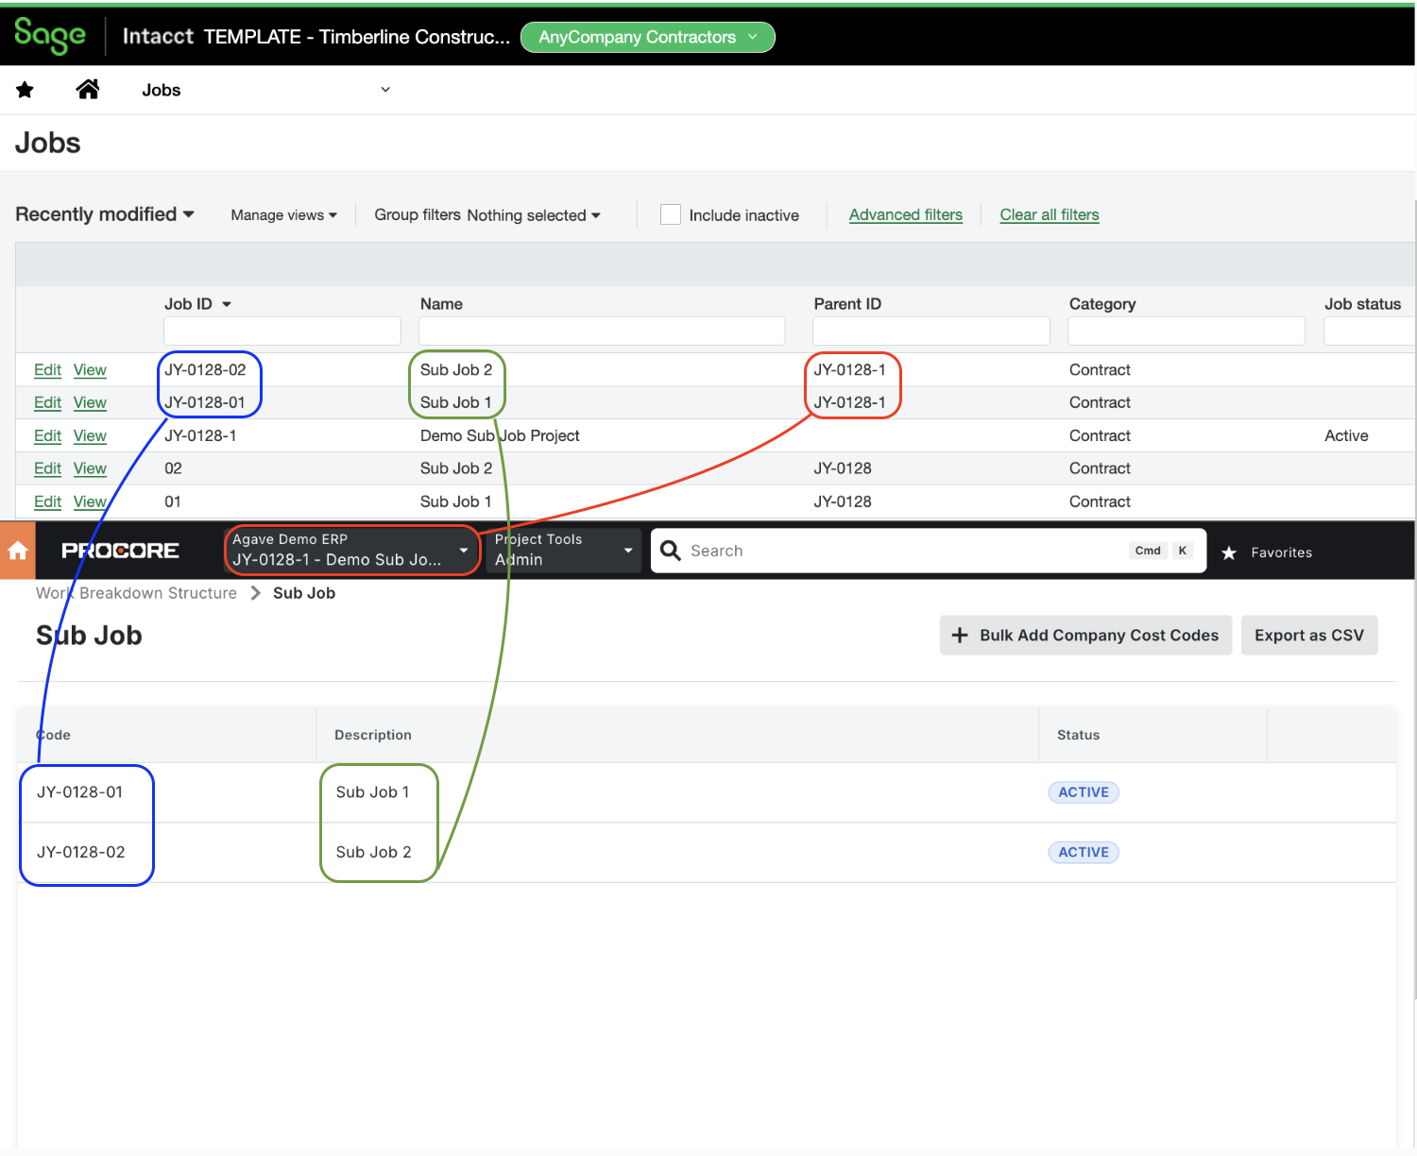The height and width of the screenshot is (1156, 1417).
Task: Toggle the ACTIVE status on Sub Job 2
Action: [1083, 852]
